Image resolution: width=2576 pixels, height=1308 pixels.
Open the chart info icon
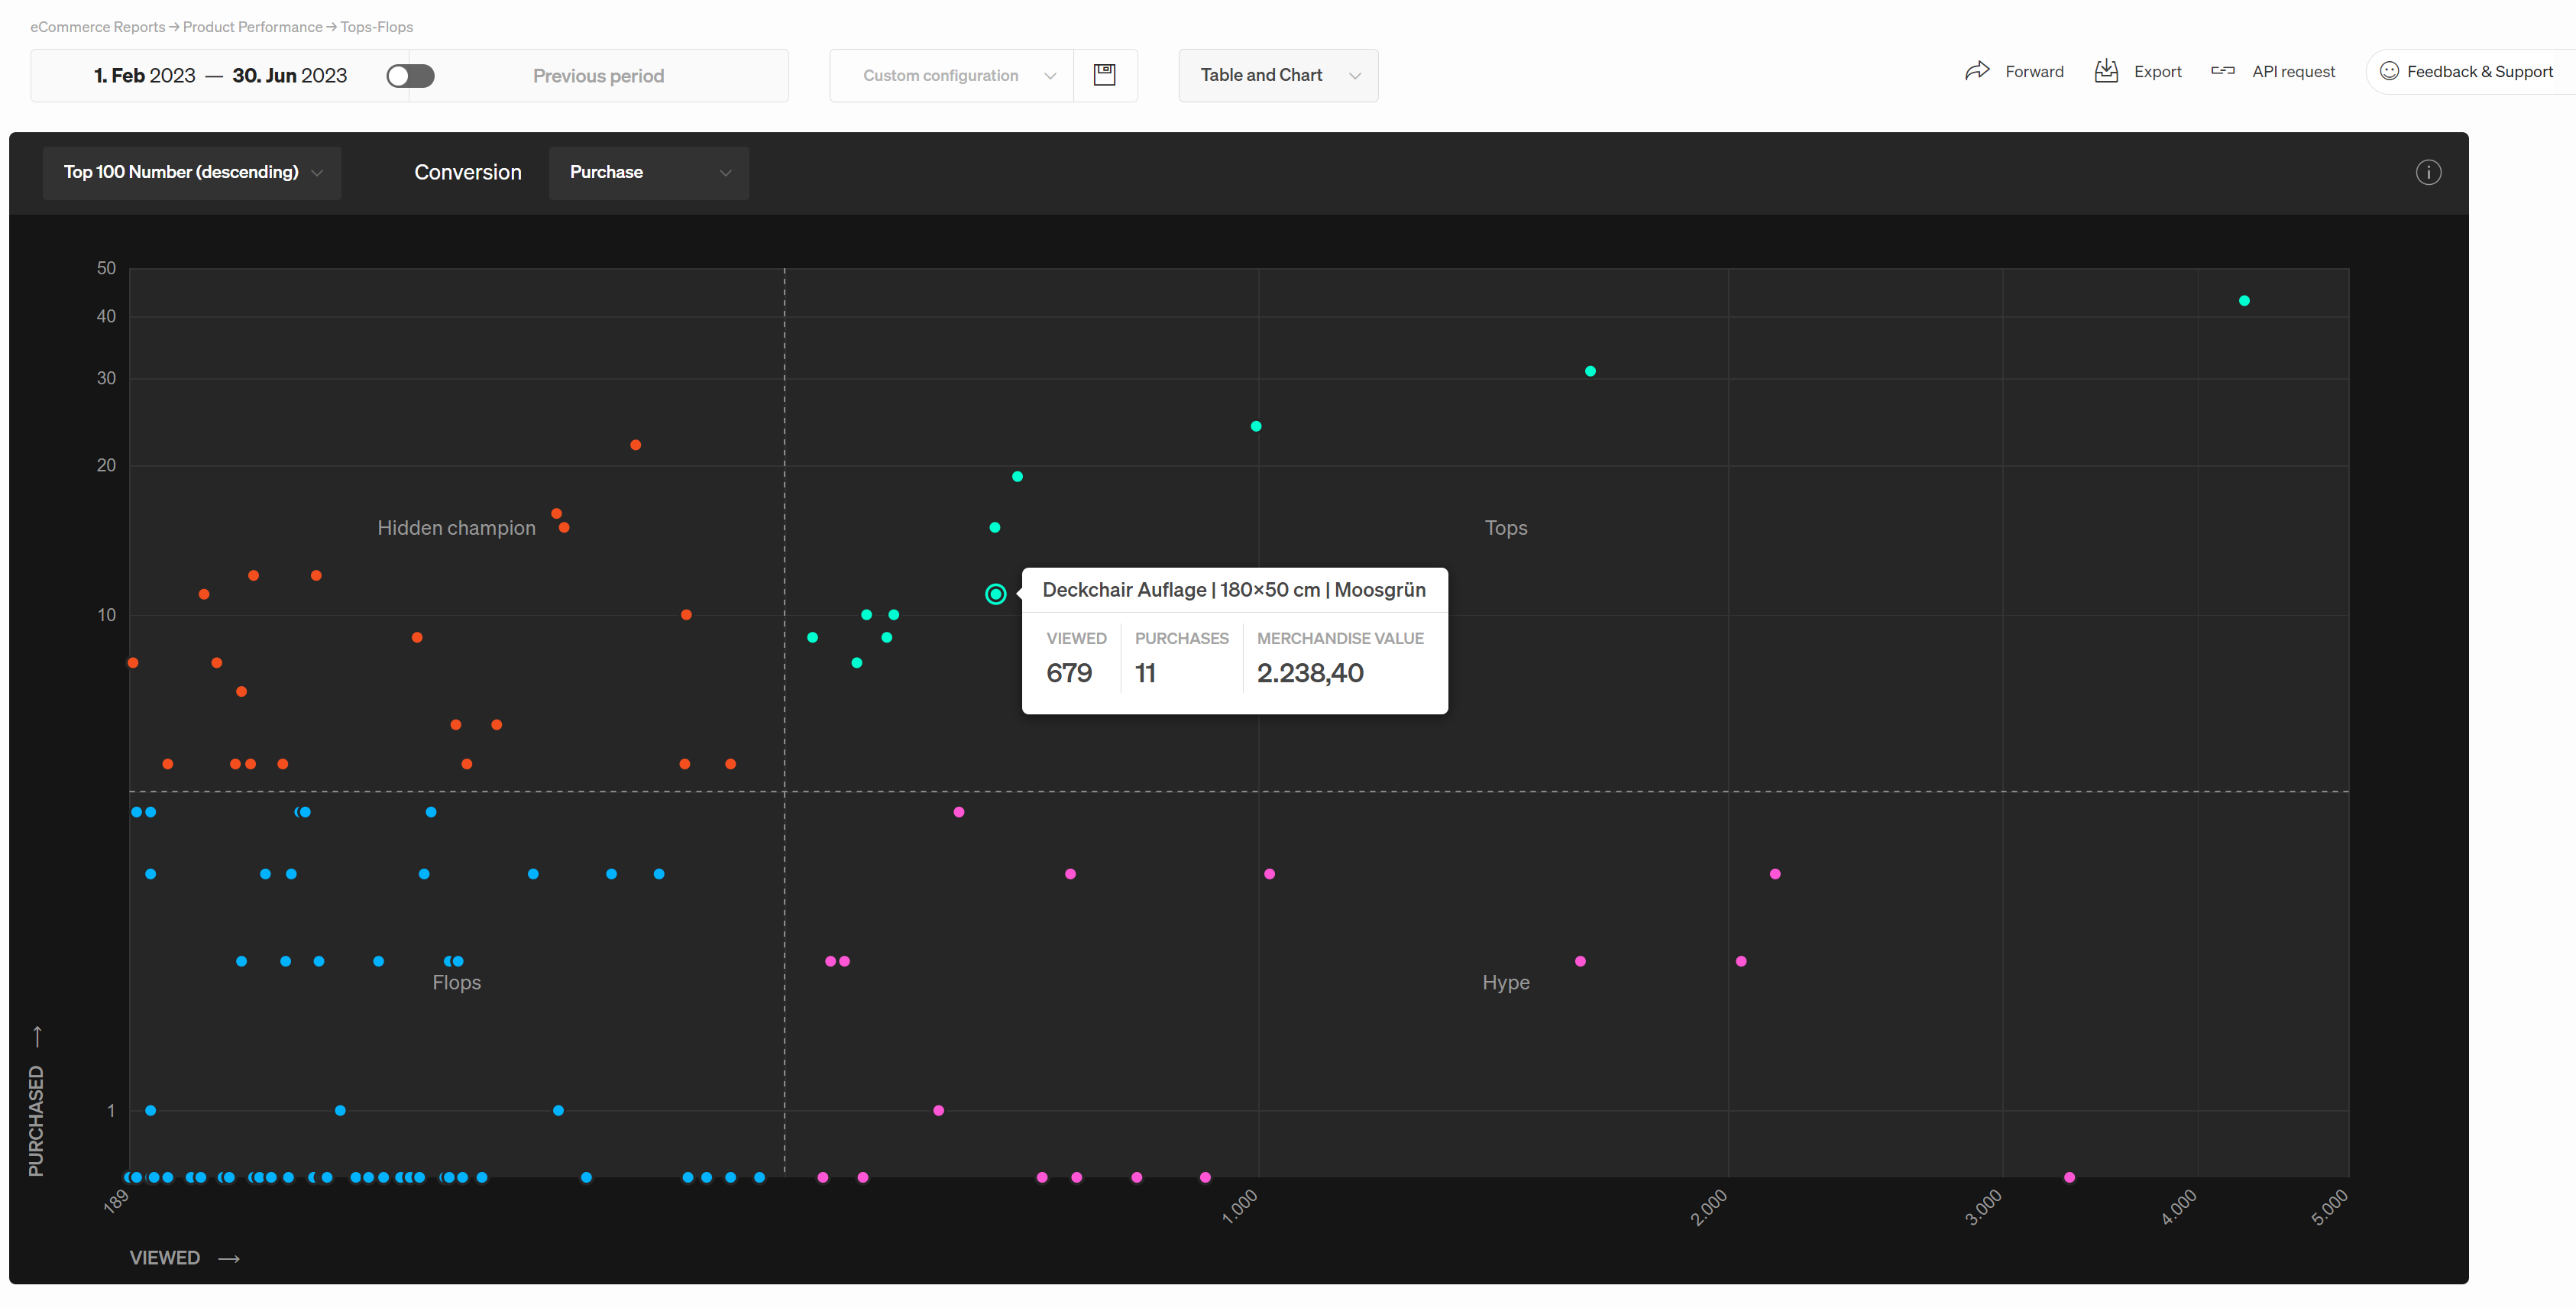click(x=2428, y=173)
